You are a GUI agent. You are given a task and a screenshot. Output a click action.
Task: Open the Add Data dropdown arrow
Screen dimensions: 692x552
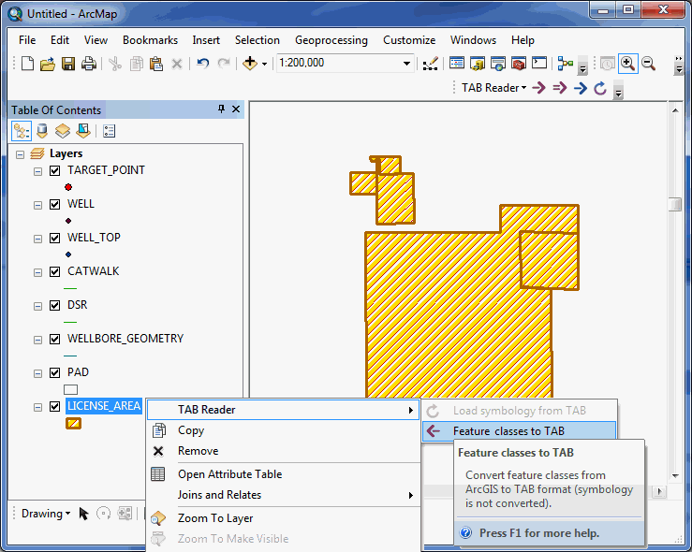(264, 64)
